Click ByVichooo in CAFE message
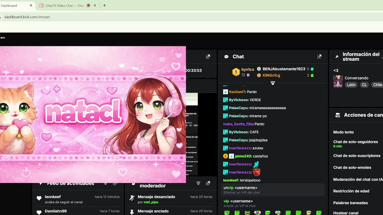 238,132
